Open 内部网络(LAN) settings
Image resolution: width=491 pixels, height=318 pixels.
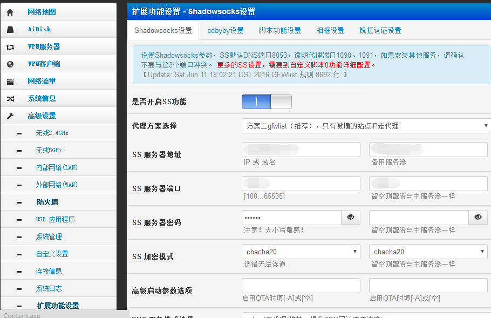click(x=57, y=167)
